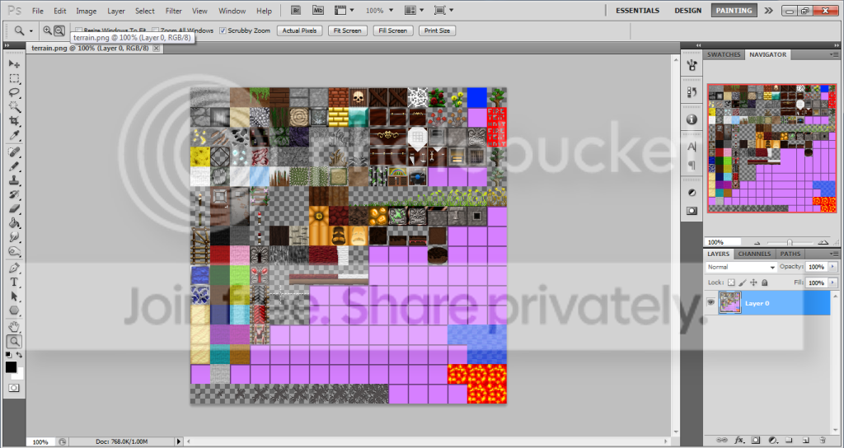Pick the Crop tool

tap(14, 121)
